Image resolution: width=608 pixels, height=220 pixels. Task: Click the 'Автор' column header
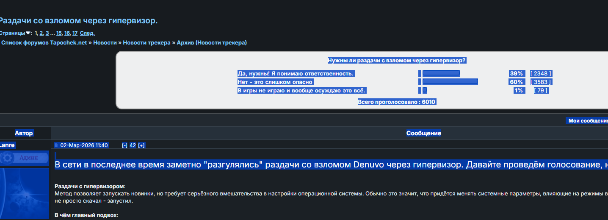pyautogui.click(x=24, y=133)
